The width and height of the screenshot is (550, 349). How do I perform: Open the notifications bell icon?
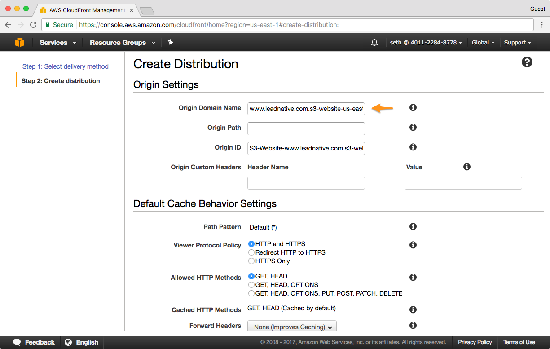click(x=374, y=43)
